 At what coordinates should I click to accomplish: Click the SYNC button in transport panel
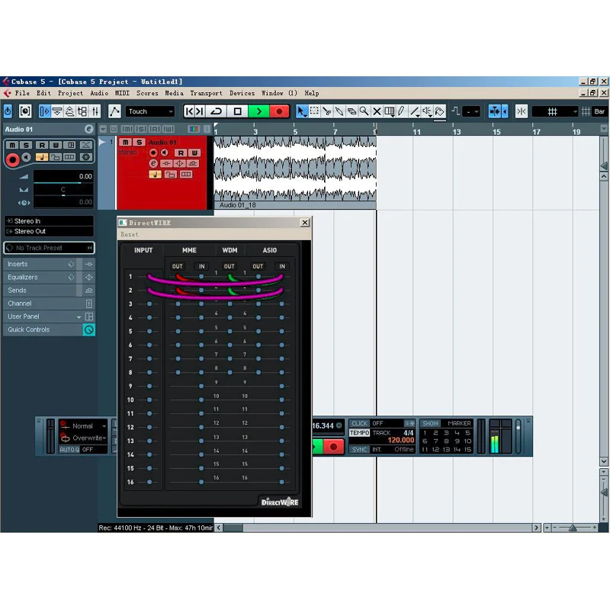tap(359, 449)
